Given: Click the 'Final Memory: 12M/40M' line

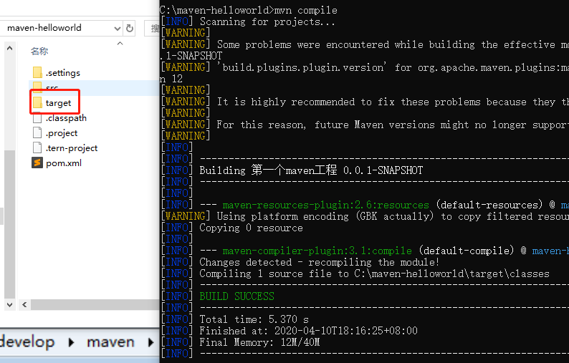Looking at the screenshot, I should click(x=259, y=342).
